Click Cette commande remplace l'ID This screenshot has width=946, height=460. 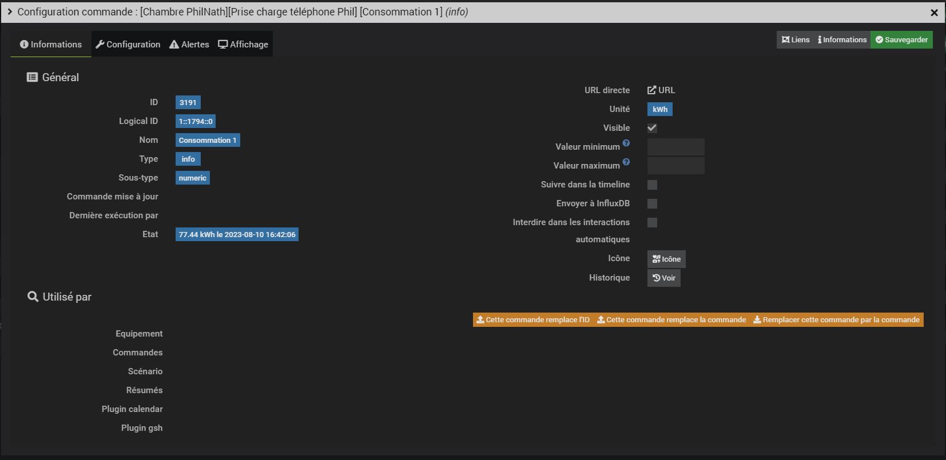point(533,320)
